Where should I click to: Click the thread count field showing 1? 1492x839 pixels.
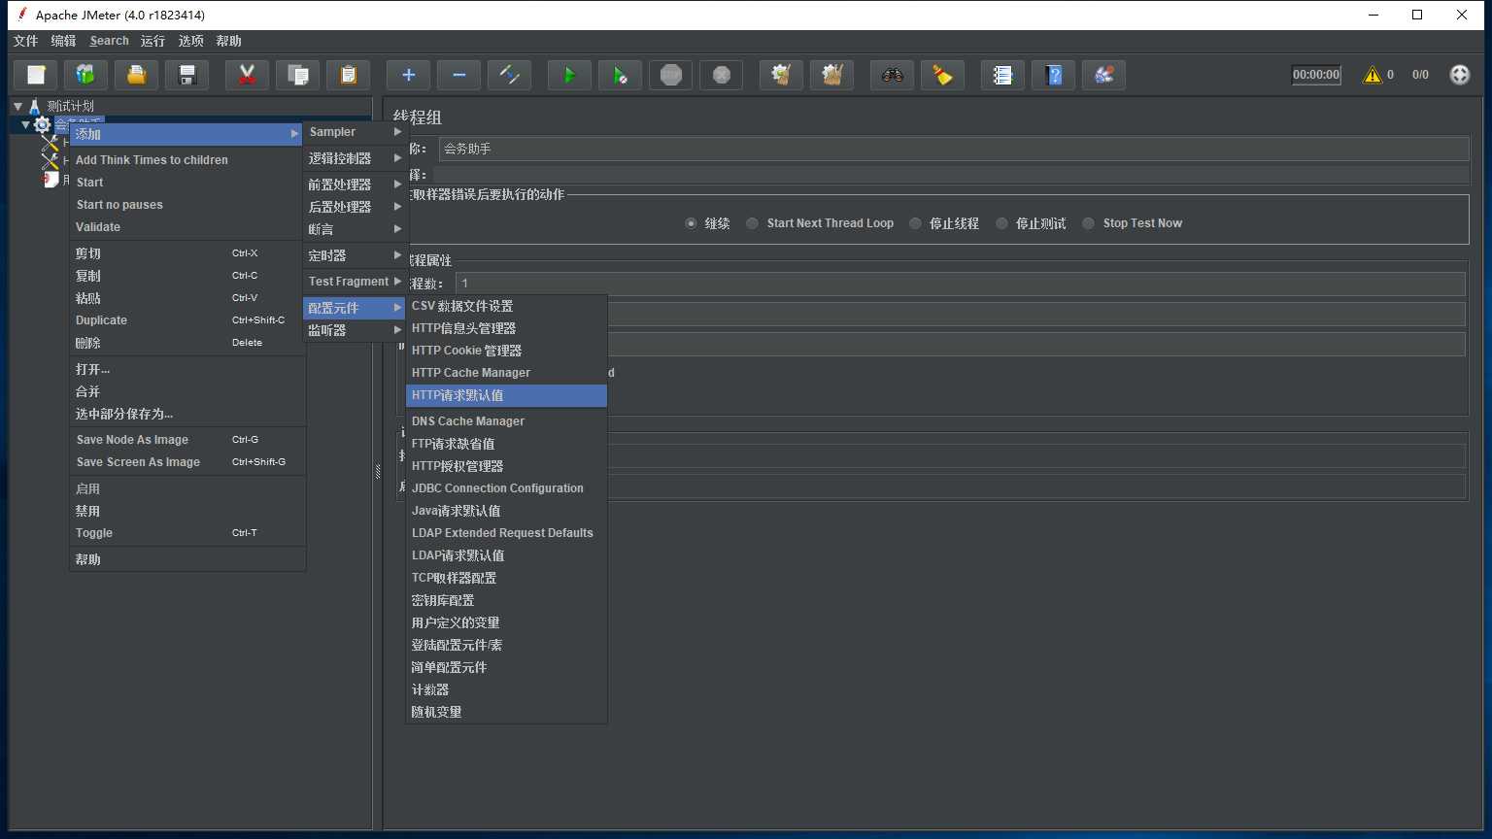[960, 284]
